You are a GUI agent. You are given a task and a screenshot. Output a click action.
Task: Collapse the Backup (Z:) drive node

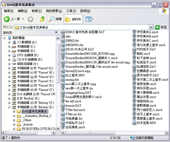pos(9,107)
